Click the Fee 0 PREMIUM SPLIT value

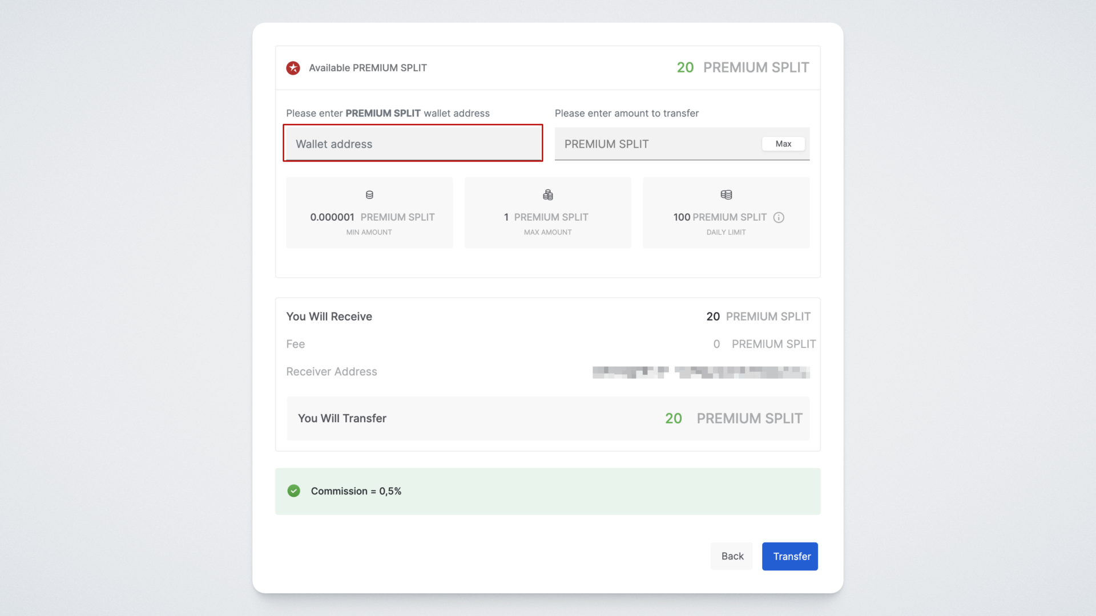764,345
